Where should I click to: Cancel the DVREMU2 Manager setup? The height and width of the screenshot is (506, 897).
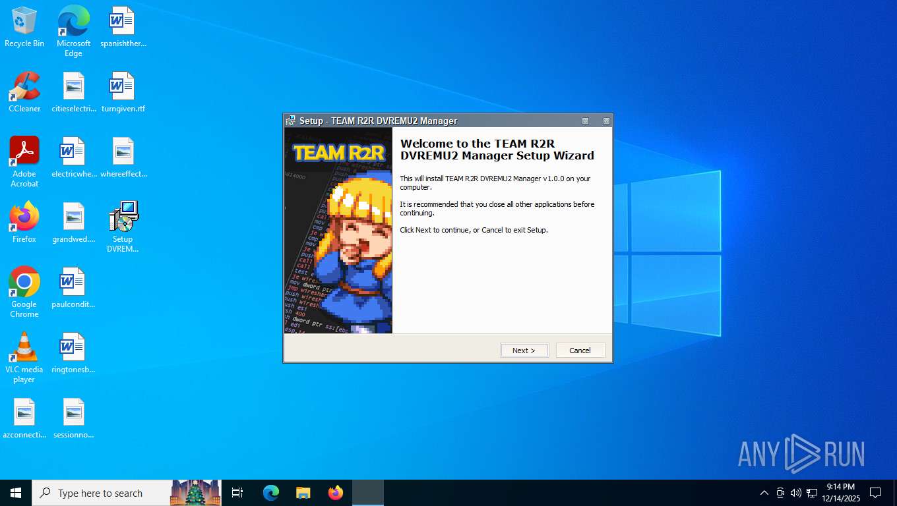coord(580,351)
